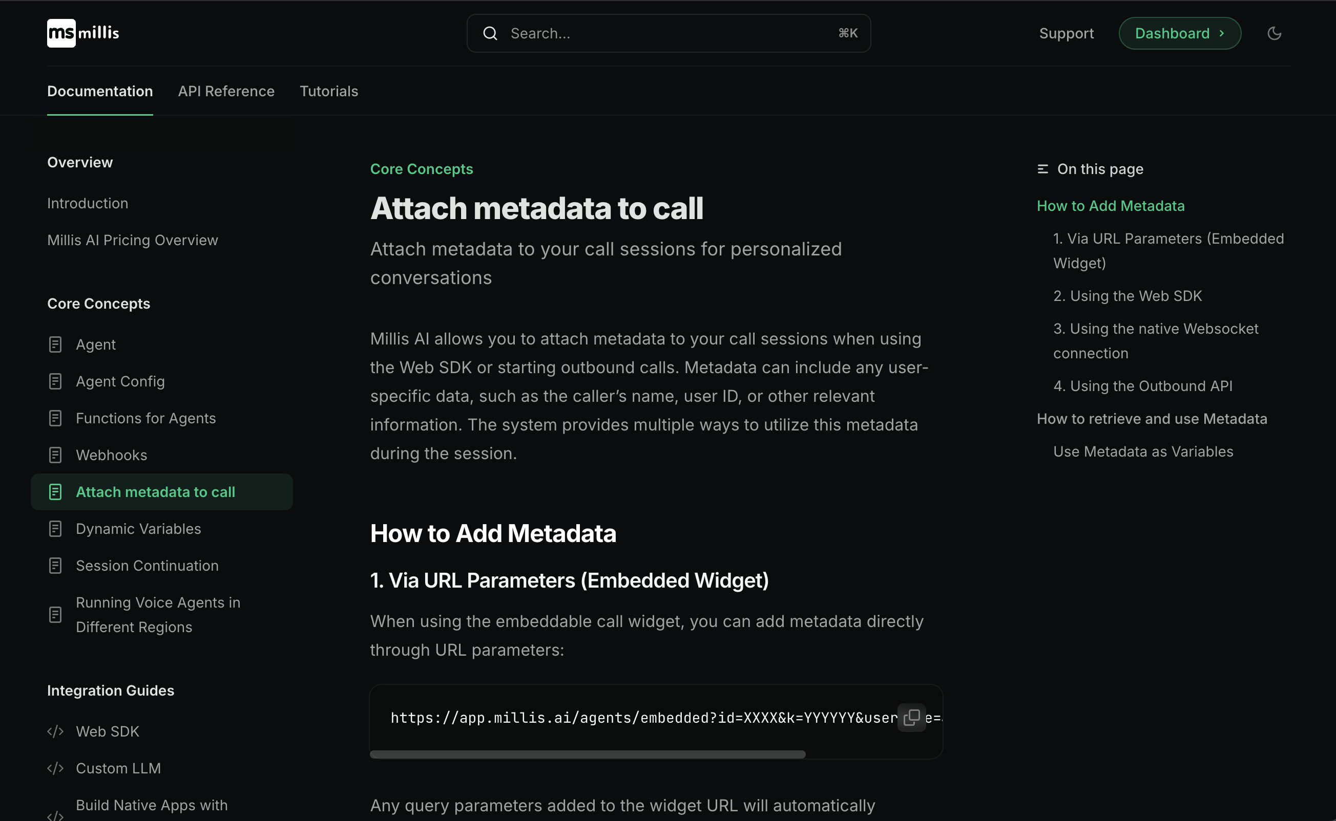The width and height of the screenshot is (1336, 821).
Task: Select the Documentation tab
Action: [99, 91]
